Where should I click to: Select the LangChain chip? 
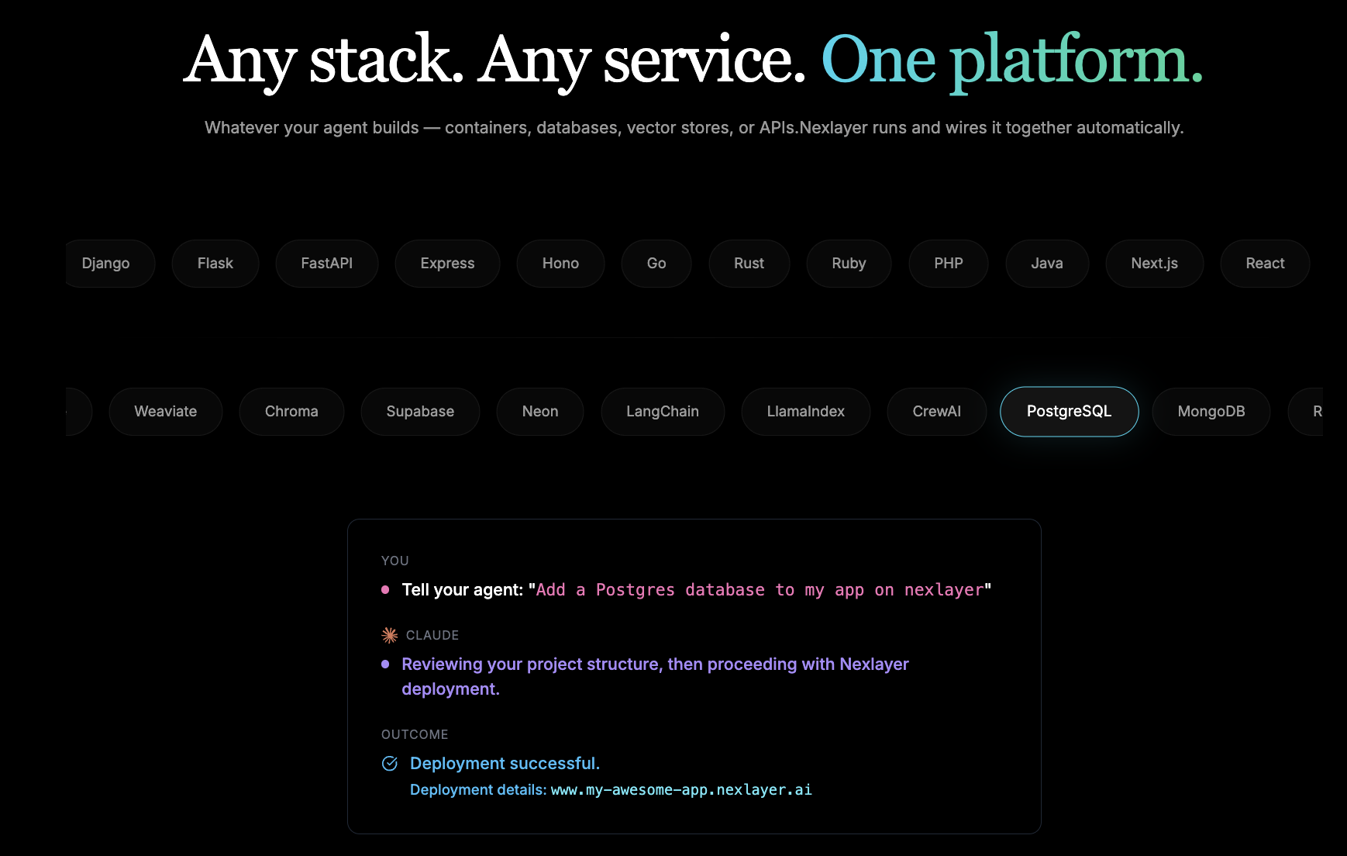click(x=663, y=412)
